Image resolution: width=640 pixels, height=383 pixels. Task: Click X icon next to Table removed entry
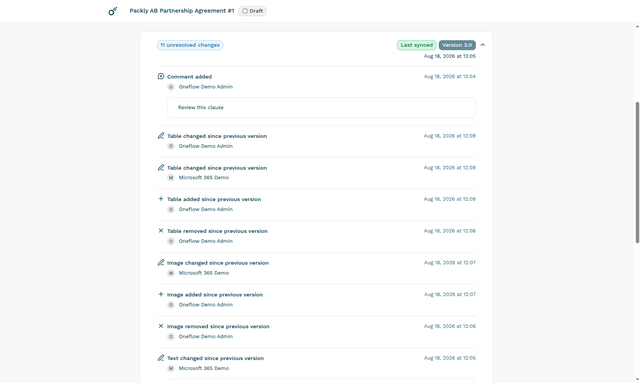click(x=161, y=231)
